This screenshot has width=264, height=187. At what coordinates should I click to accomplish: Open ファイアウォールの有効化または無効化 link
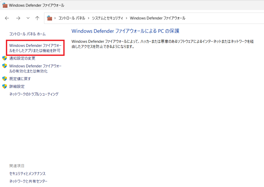[x=35, y=69]
